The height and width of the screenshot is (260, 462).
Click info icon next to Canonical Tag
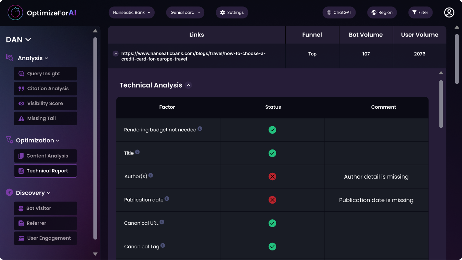click(163, 245)
